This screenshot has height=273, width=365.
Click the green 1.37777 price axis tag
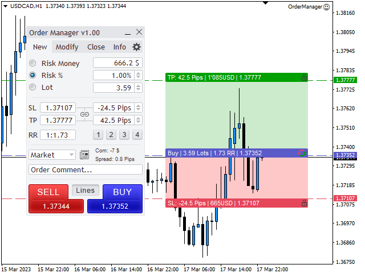pyautogui.click(x=345, y=80)
